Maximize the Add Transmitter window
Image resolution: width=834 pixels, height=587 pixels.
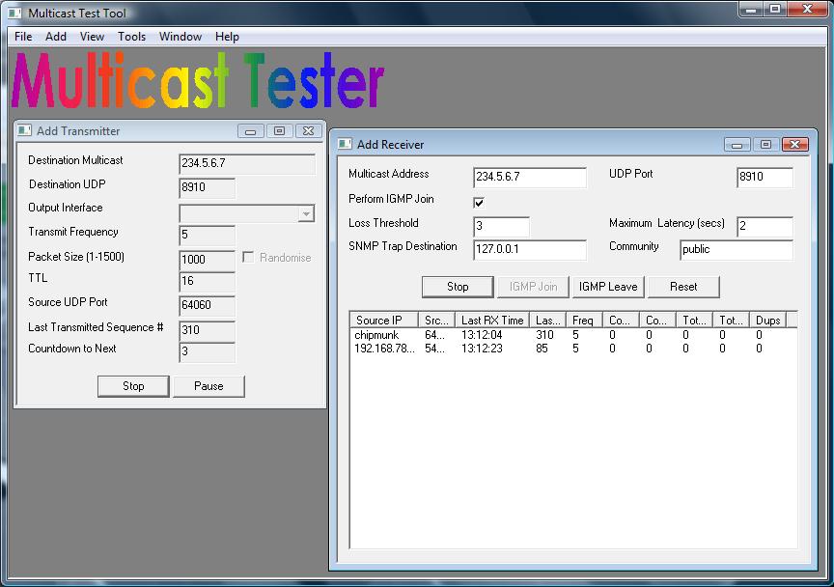click(279, 131)
